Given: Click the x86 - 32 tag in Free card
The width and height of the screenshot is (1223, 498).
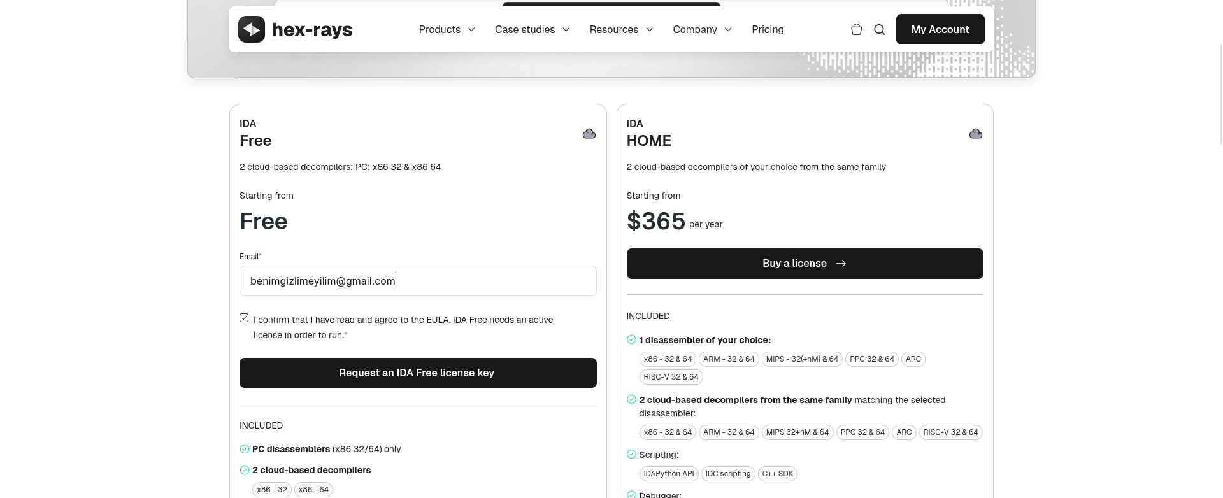Looking at the screenshot, I should pos(272,490).
